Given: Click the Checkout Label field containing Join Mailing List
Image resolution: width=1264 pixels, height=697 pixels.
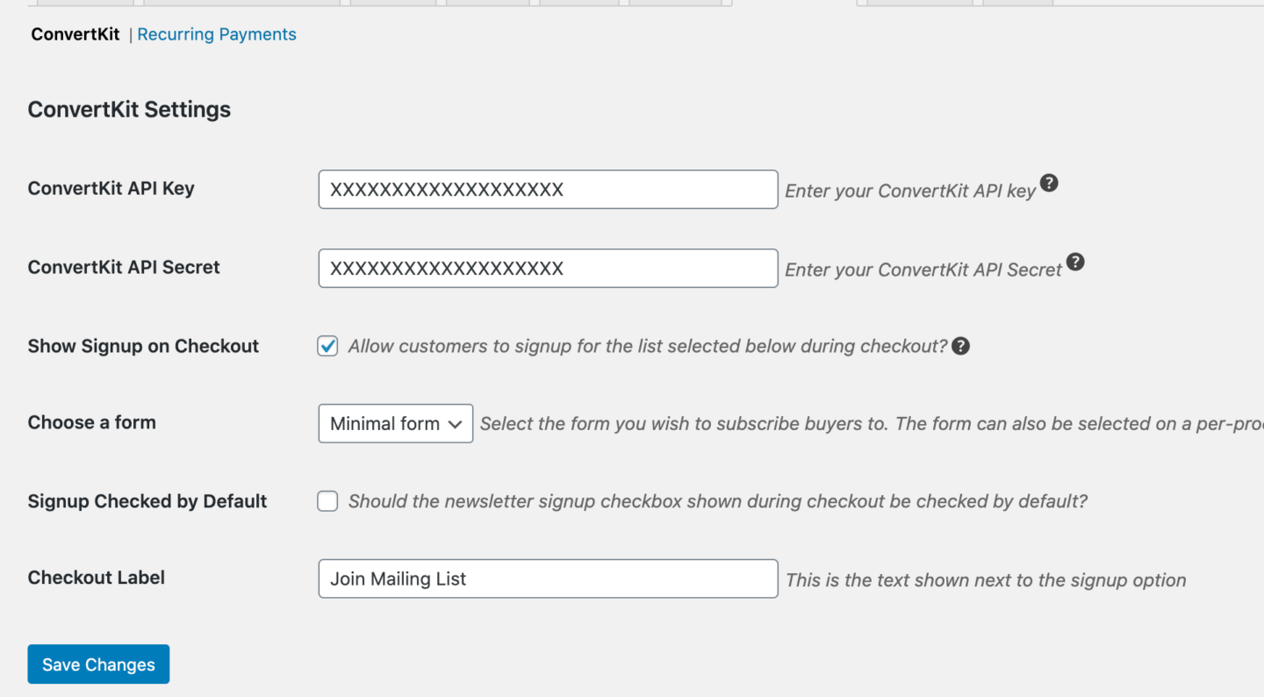Looking at the screenshot, I should [x=548, y=578].
